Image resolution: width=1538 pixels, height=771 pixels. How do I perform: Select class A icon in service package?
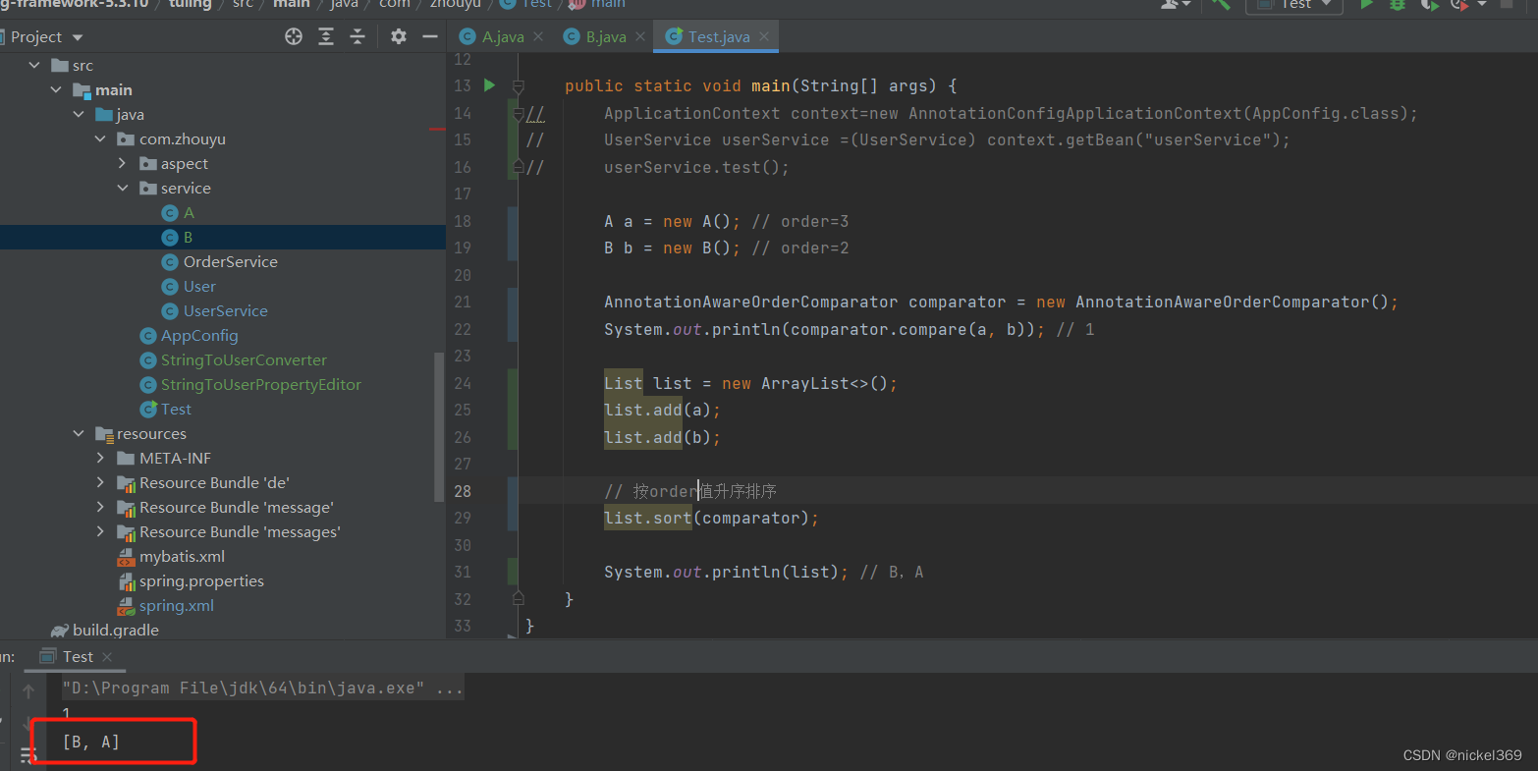(x=170, y=213)
